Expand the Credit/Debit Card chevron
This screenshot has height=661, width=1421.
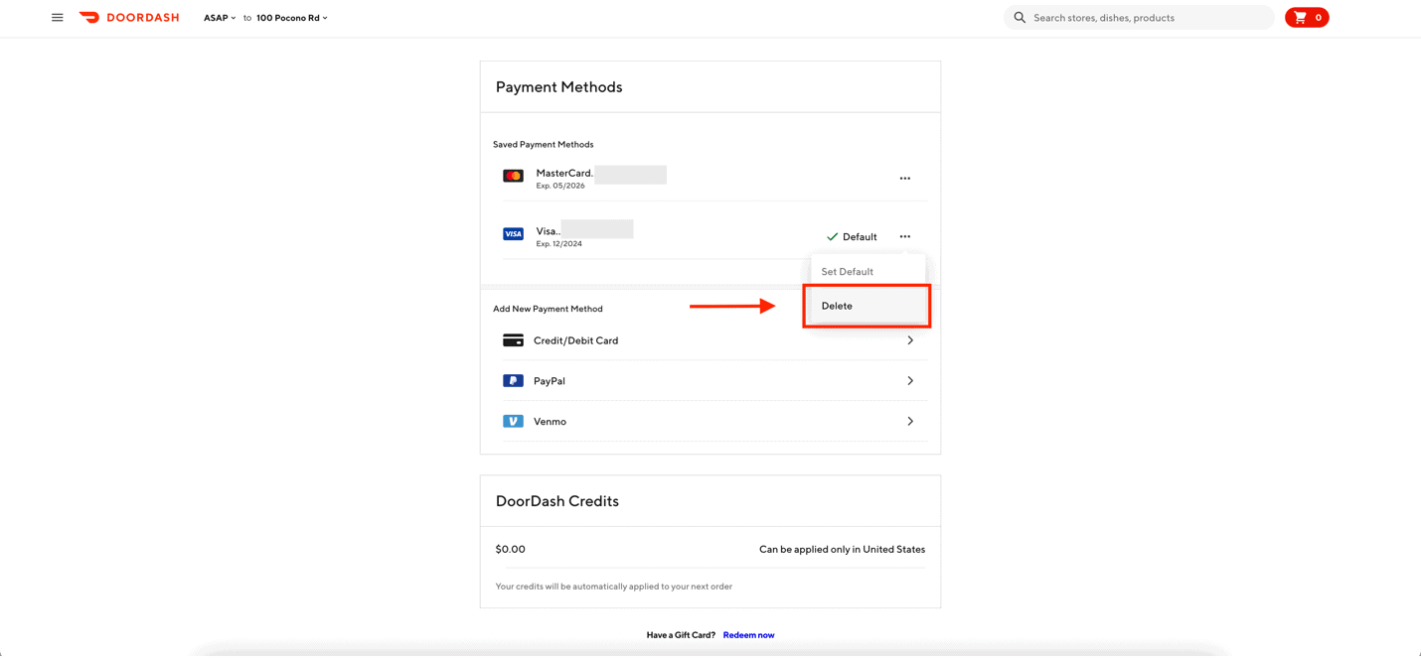point(910,340)
